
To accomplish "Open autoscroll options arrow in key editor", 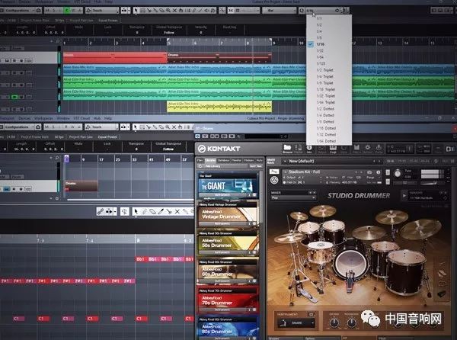I will [x=116, y=211].
